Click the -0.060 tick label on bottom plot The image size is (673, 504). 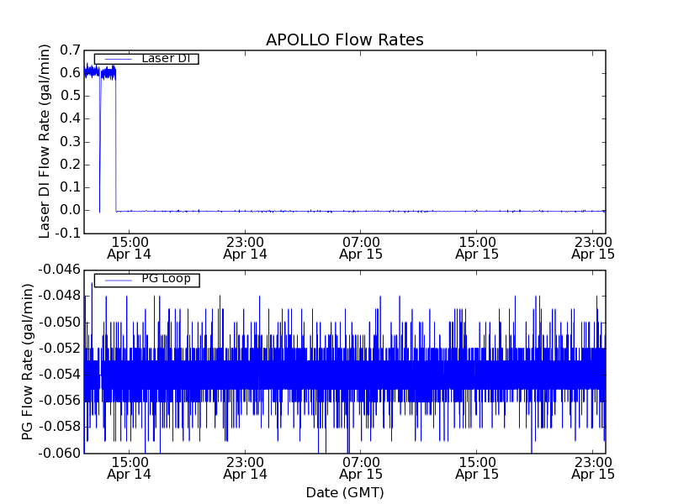pyautogui.click(x=60, y=453)
